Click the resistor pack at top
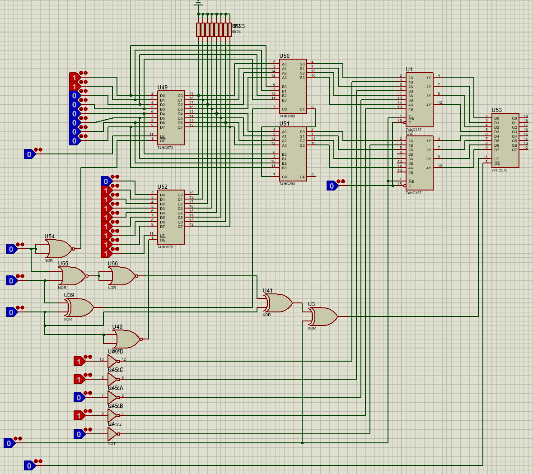This screenshot has height=474, width=533. point(214,30)
